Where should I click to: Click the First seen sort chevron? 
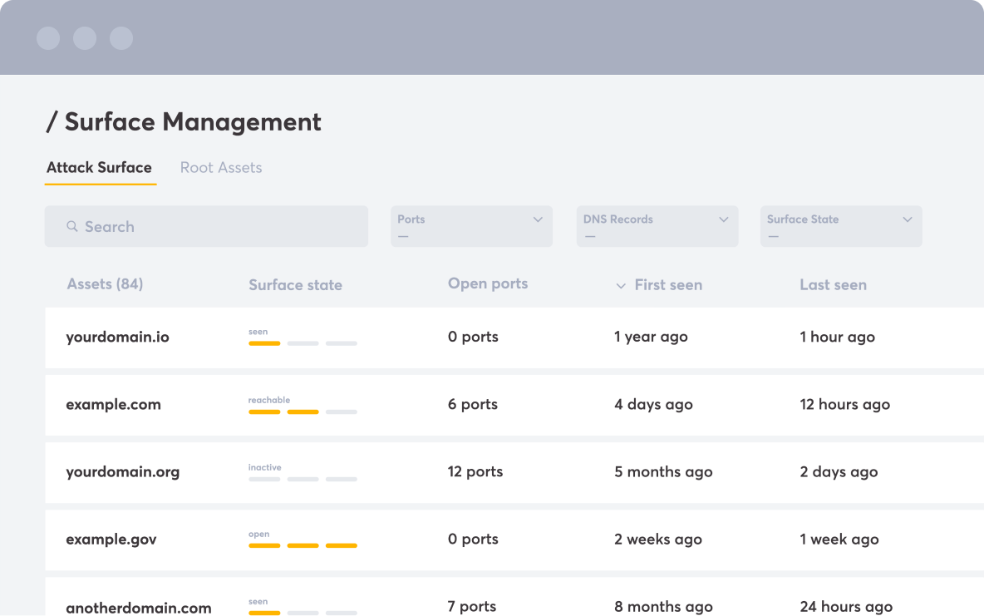coord(621,286)
